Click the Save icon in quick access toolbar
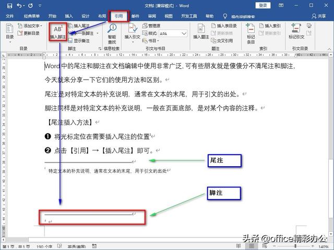 pyautogui.click(x=9, y=6)
